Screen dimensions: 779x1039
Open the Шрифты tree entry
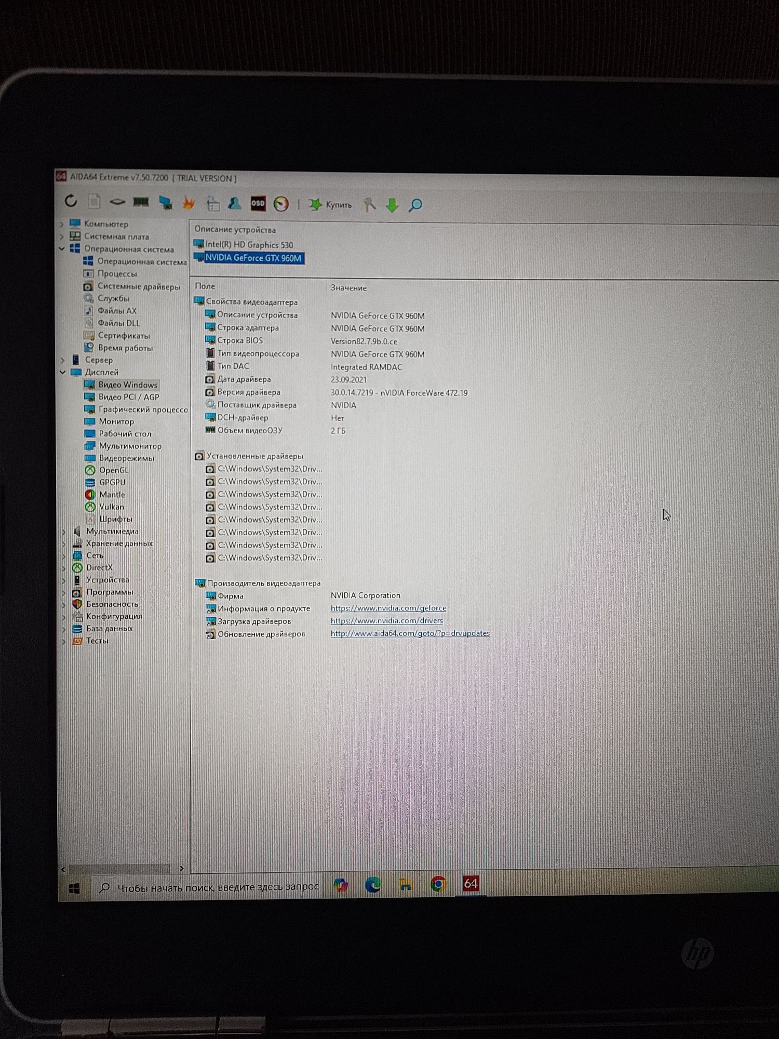(115, 519)
